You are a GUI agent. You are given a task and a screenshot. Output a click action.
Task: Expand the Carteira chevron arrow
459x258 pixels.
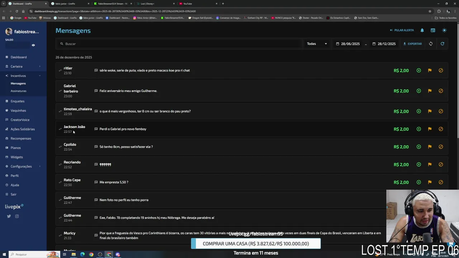[x=39, y=66]
